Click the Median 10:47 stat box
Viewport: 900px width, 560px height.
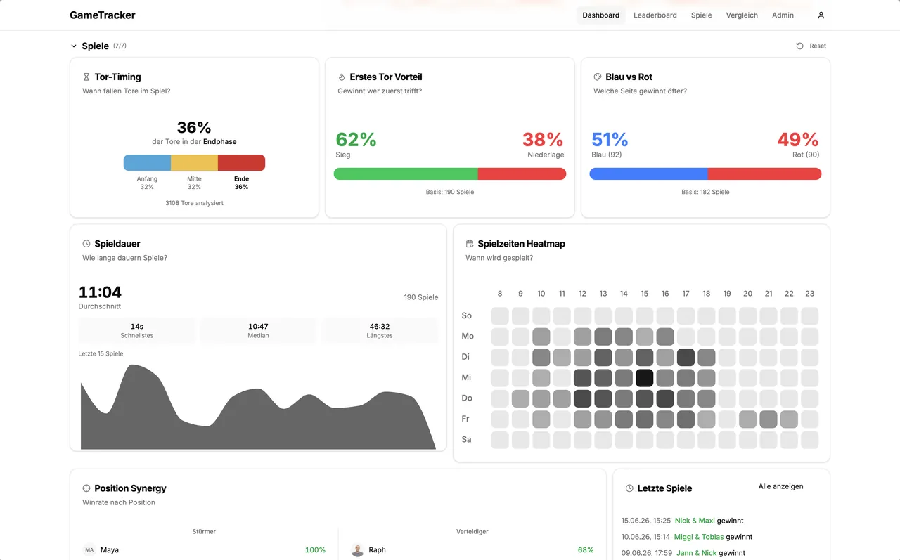click(x=258, y=330)
